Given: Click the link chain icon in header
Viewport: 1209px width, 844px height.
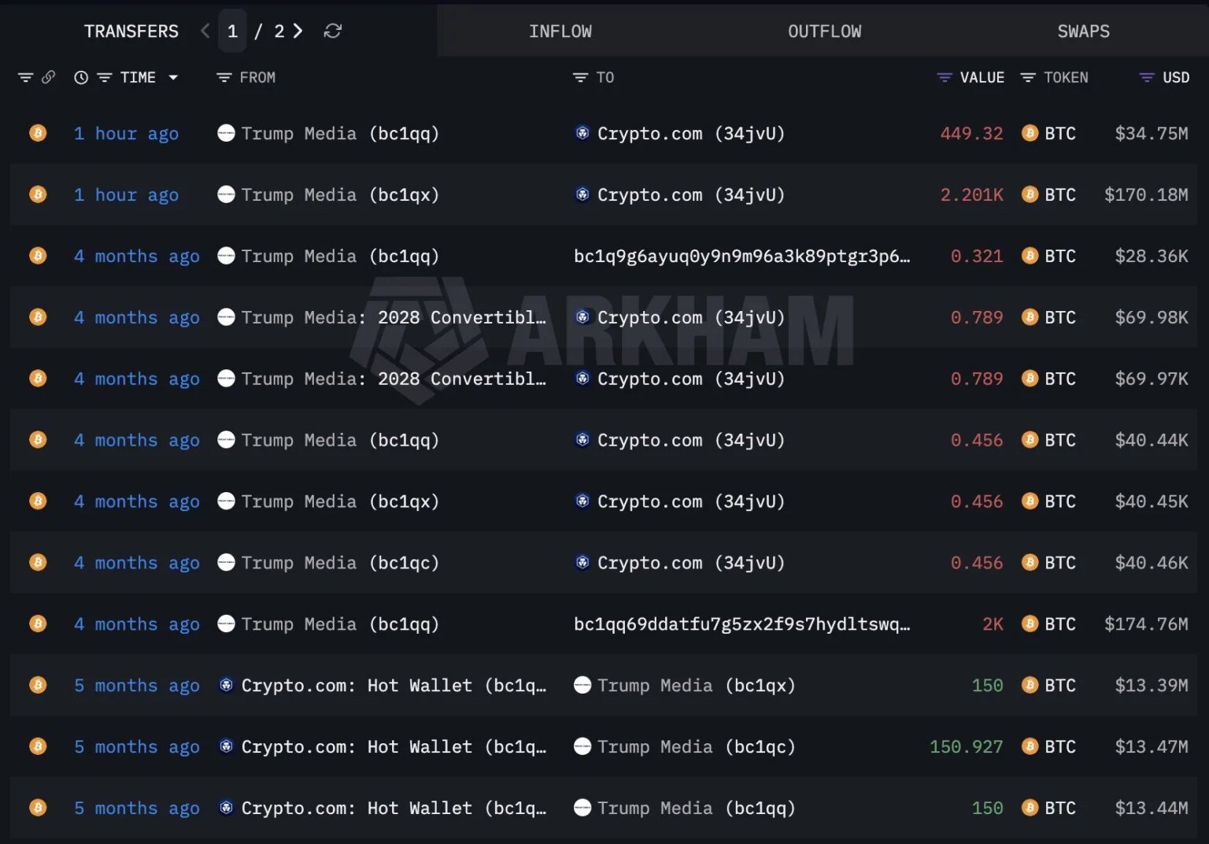Looking at the screenshot, I should point(49,77).
